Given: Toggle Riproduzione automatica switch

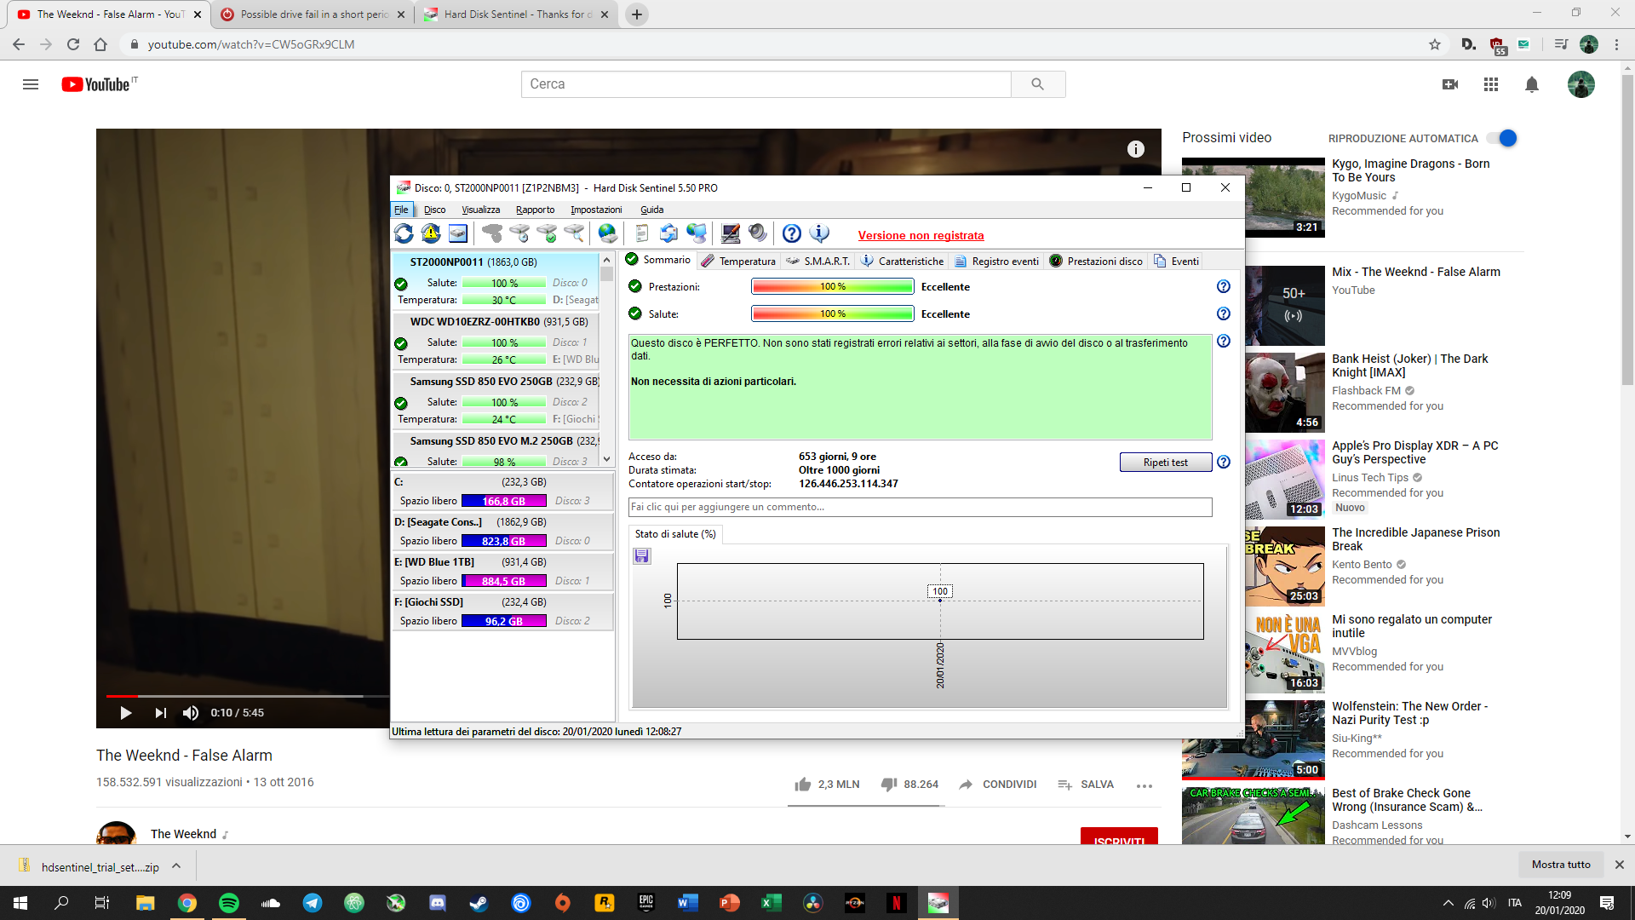Looking at the screenshot, I should coord(1502,138).
